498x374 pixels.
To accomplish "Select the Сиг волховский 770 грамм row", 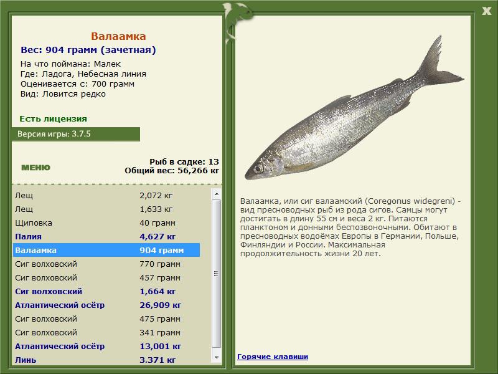I will point(106,264).
